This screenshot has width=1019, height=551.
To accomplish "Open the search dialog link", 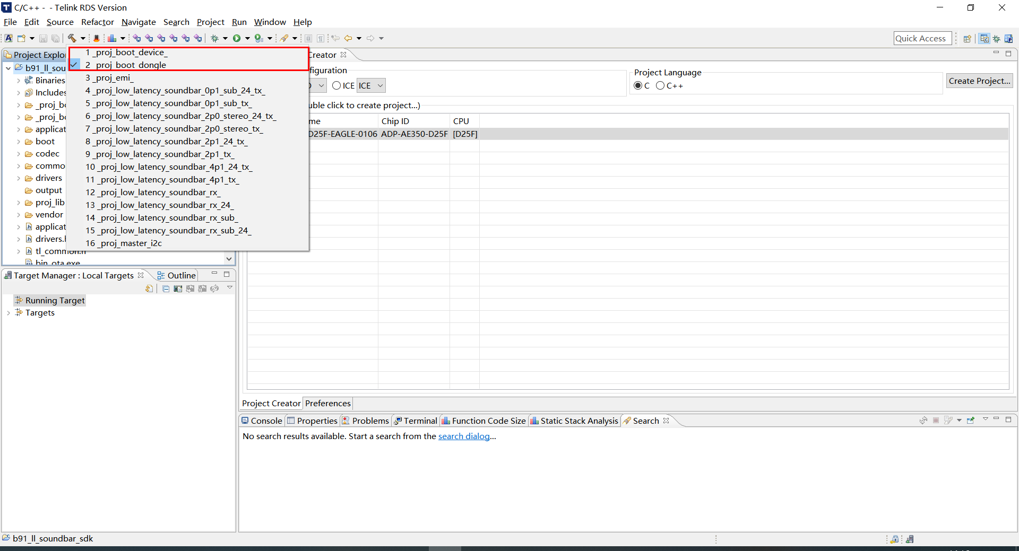I will 463,436.
